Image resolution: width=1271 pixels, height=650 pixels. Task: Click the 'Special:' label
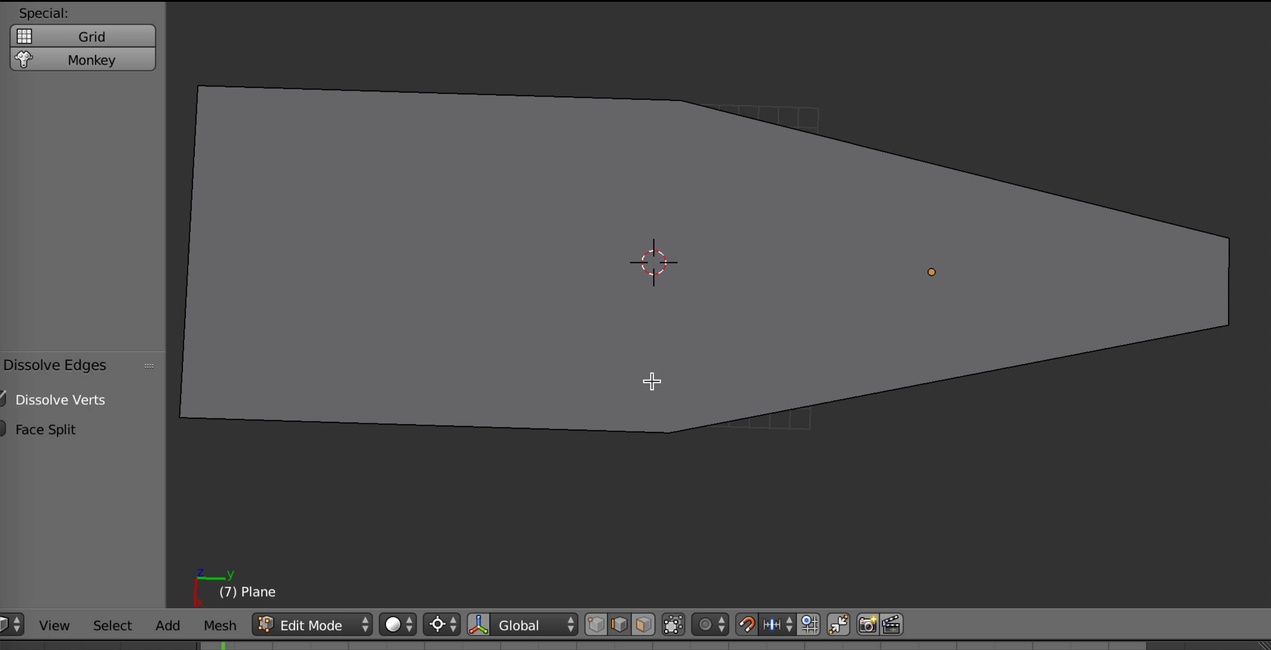tap(43, 13)
